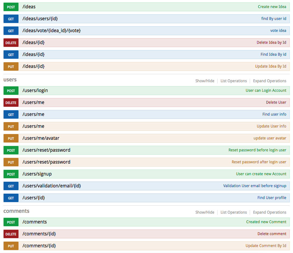
Task: Open the 'Find user info' operation
Action: 274,114
